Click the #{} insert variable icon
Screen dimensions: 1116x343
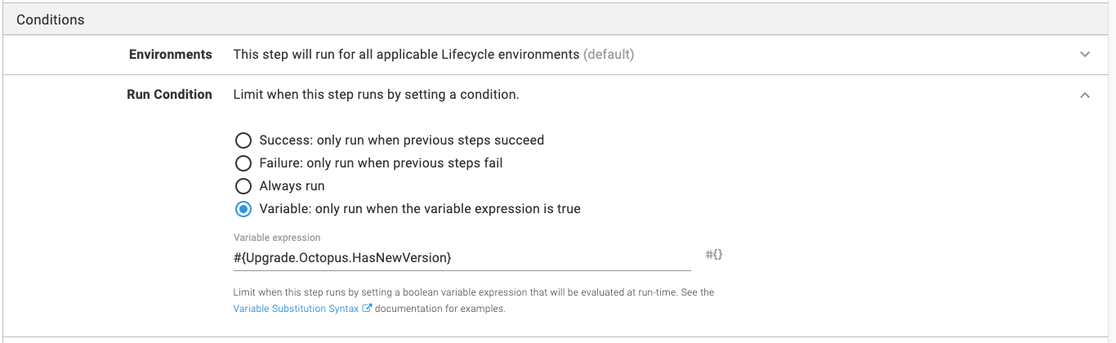tap(714, 255)
